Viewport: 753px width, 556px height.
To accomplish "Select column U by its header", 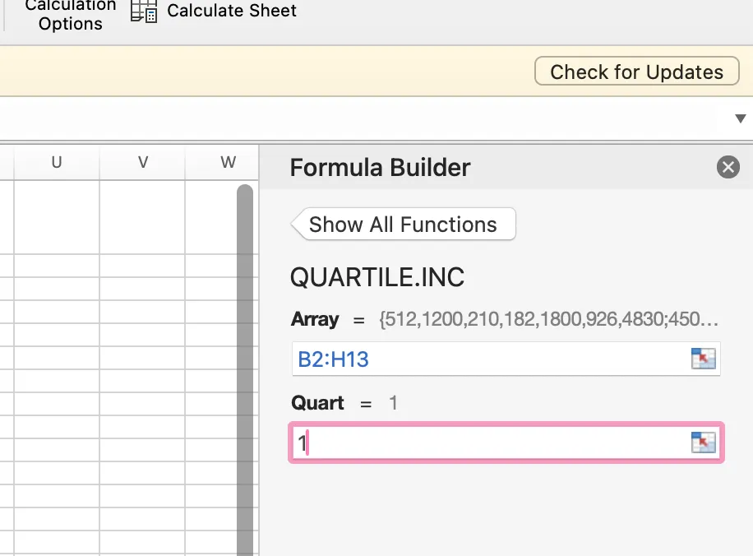I will click(57, 162).
